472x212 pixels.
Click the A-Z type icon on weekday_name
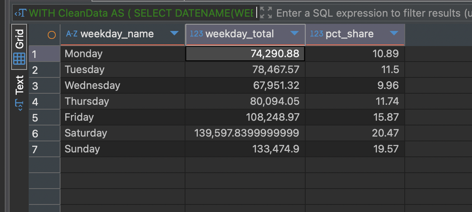(x=72, y=34)
